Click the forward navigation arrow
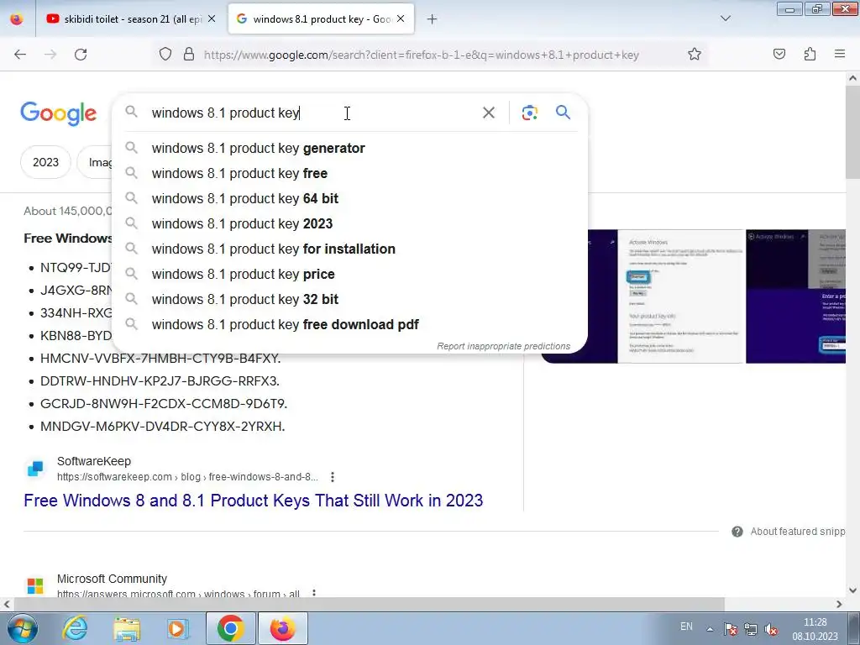 tap(50, 55)
